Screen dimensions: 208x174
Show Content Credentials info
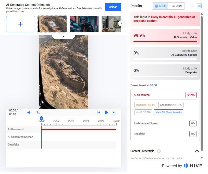pyautogui.click(x=159, y=151)
